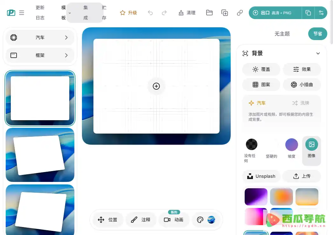Open the 动画 animation tool

[173, 220]
